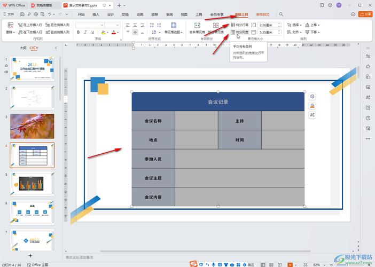The image size is (375, 267).
Task: Click the layers icon beside the table
Action: click(x=312, y=97)
